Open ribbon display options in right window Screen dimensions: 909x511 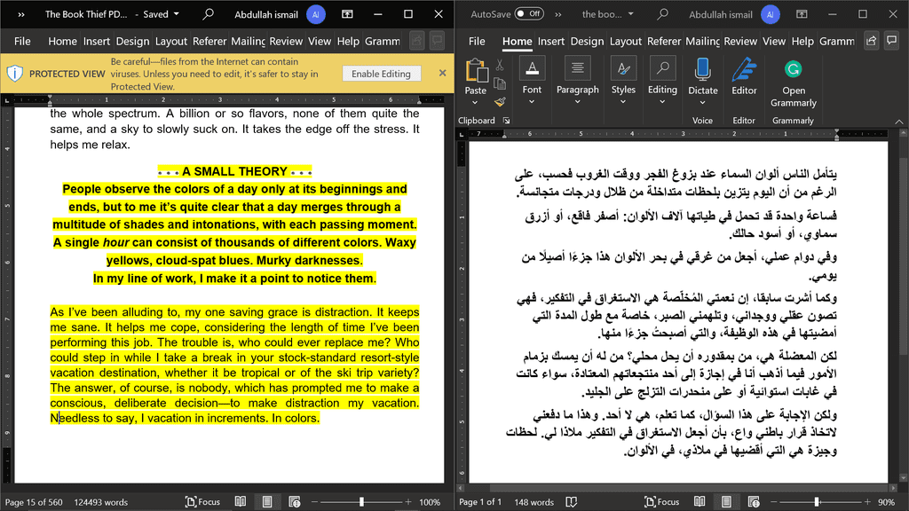coord(802,14)
